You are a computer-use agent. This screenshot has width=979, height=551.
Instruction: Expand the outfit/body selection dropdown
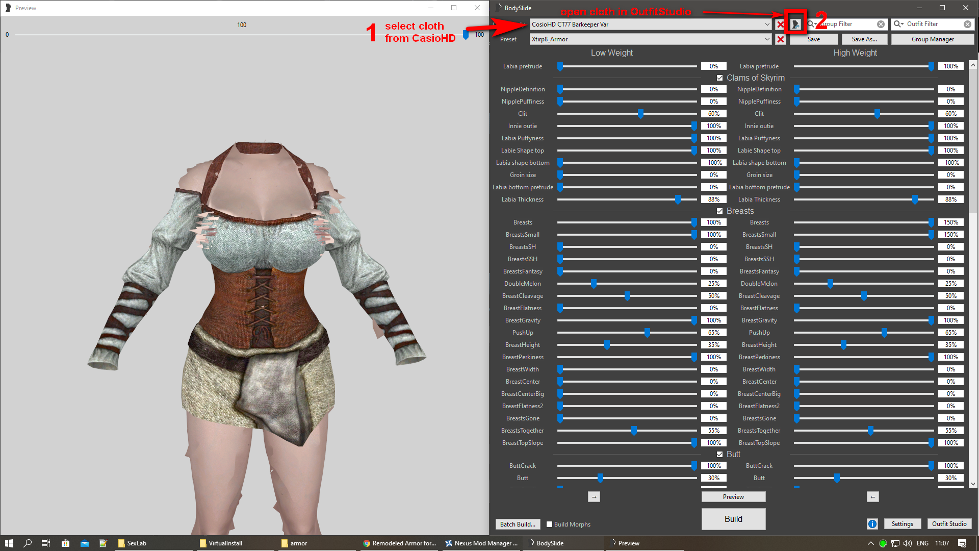tap(767, 24)
